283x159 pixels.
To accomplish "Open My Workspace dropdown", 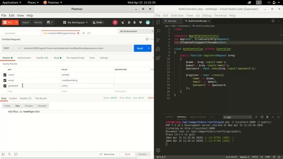I will (75, 23).
